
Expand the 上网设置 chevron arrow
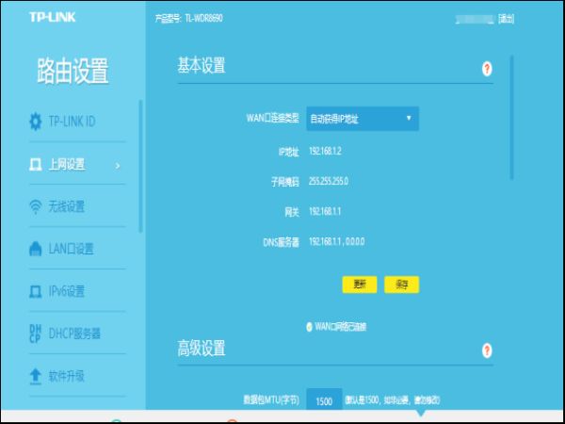coord(118,166)
